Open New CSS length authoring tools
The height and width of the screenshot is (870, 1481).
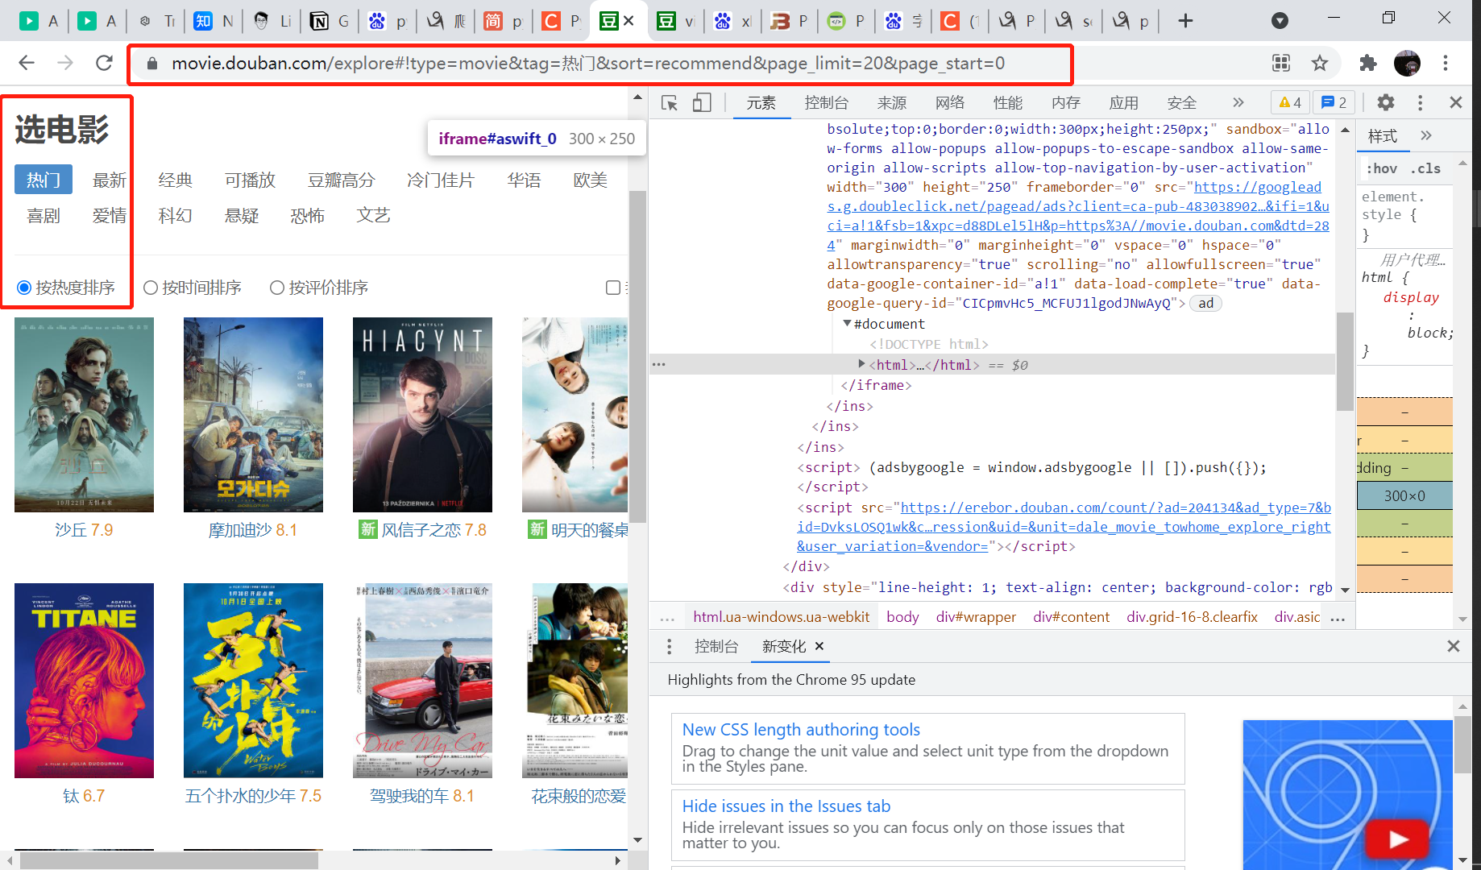[x=801, y=730]
